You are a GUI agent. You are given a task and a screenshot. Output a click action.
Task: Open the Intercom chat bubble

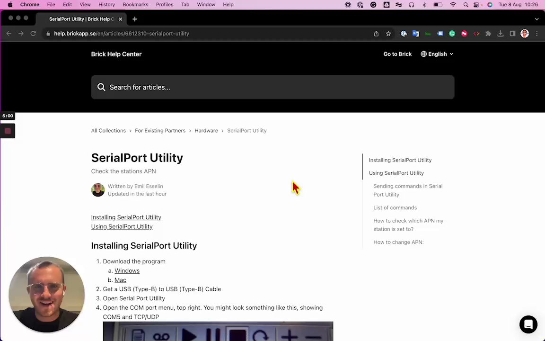tap(528, 324)
